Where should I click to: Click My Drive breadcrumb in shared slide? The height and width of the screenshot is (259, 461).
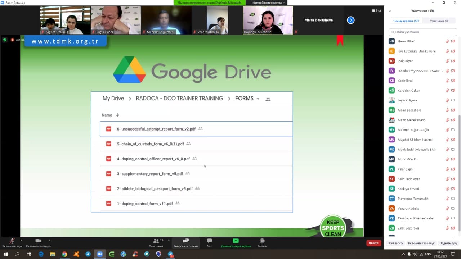113,99
